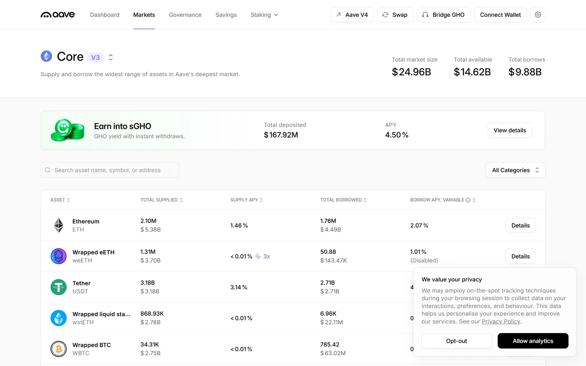
Task: Click the Ethereum Core market icon
Action: pos(46,56)
